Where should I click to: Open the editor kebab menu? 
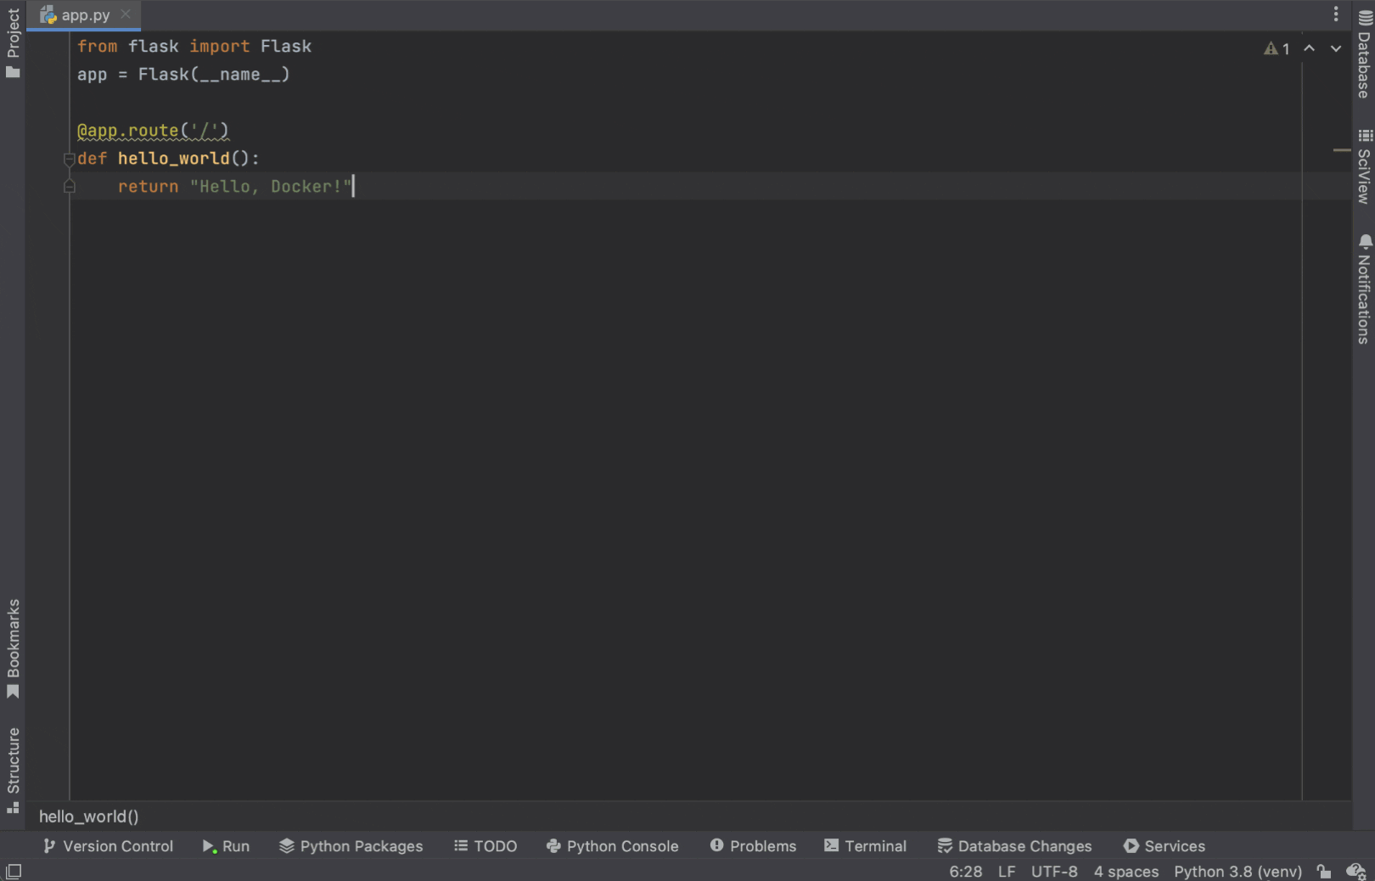click(x=1335, y=14)
